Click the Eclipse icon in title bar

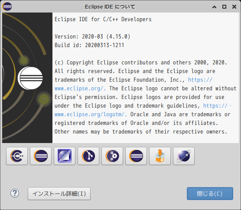pos(7,6)
